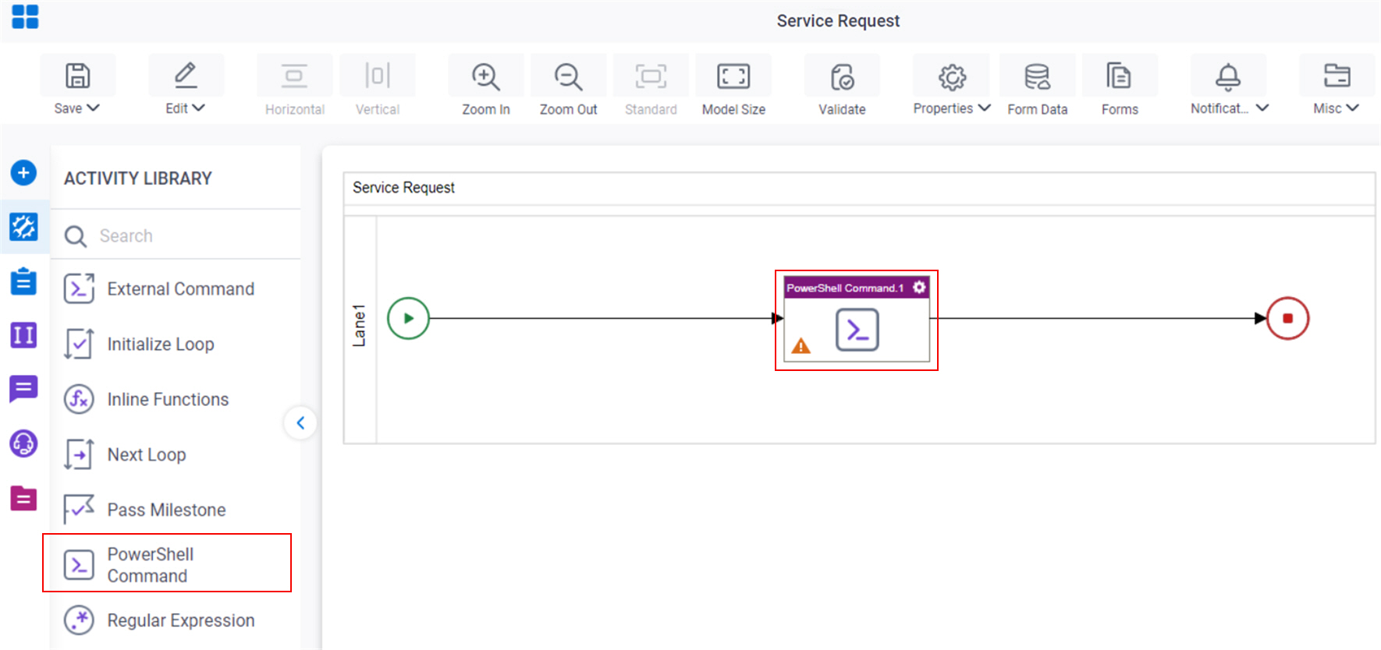Select the clipboard tab in left sidebar
Screen dimensions: 1381x650
(x=23, y=281)
